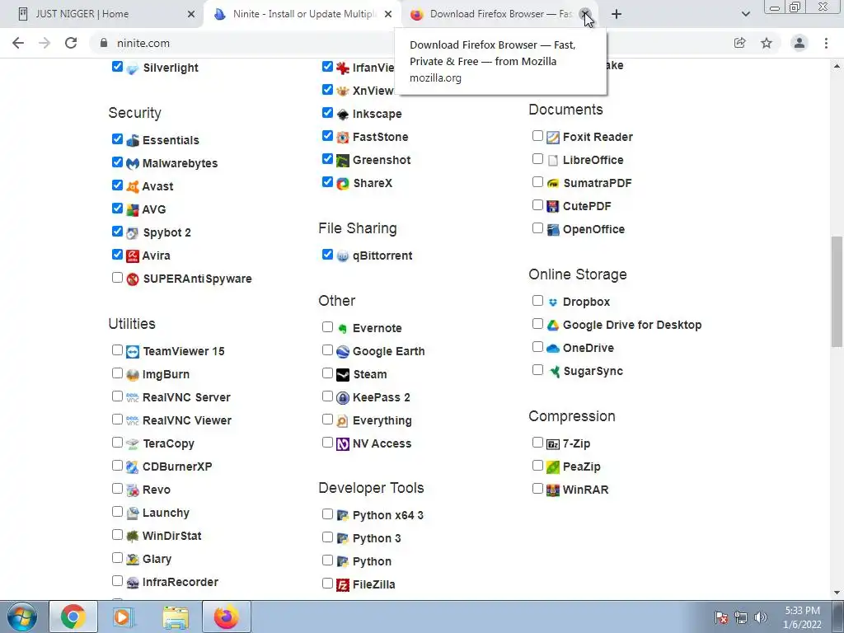
Task: Bookmark this page with the star icon
Action: coord(767,43)
